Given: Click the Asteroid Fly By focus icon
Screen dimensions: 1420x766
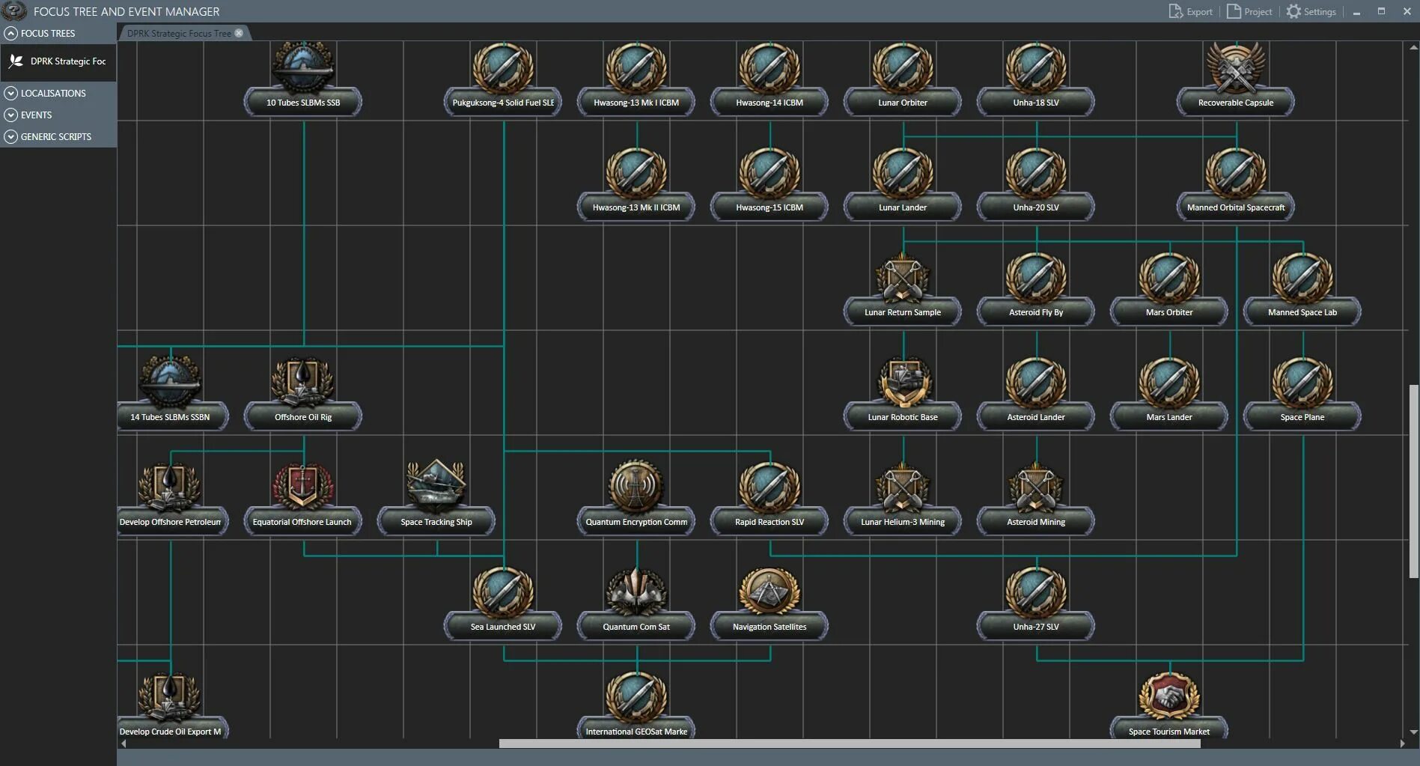Looking at the screenshot, I should [x=1036, y=277].
